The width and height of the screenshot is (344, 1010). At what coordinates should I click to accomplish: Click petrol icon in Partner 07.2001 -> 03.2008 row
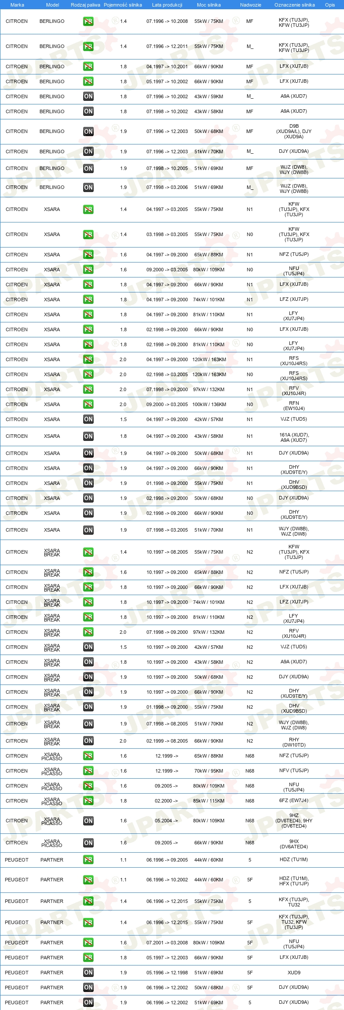88,943
